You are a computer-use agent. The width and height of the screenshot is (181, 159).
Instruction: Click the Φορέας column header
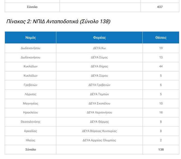99,38
